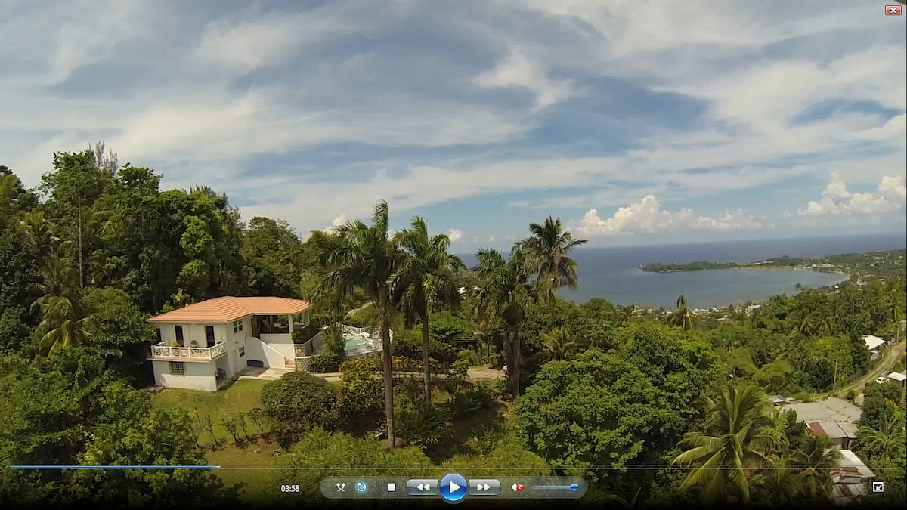Screen dimensions: 907x510
Task: Click the 03:58 elapsed time display
Action: point(290,488)
